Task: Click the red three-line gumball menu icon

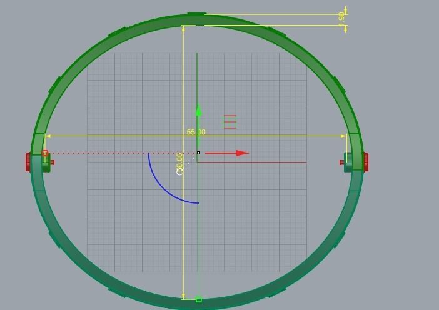Action: (230, 122)
